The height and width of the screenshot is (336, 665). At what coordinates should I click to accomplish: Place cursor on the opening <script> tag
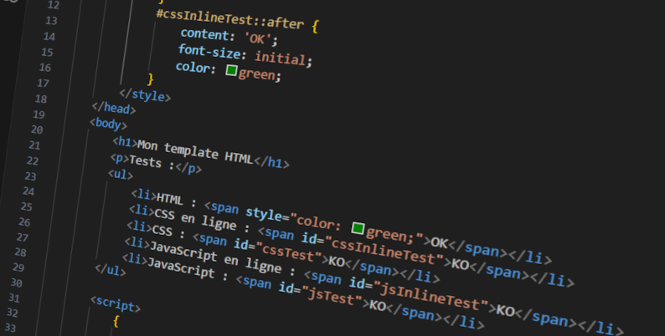[x=116, y=304]
